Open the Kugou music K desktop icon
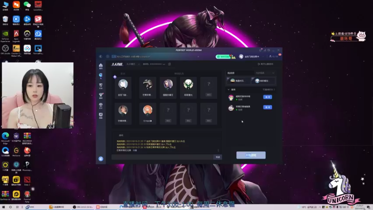Viewport: 373px width, 210px height. (16, 21)
